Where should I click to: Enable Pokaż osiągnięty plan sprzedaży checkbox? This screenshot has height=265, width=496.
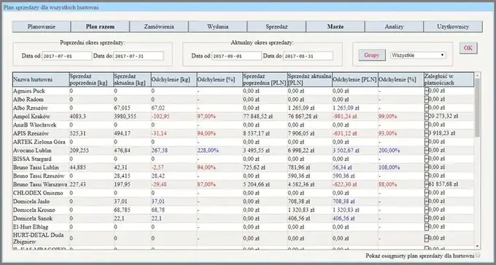(478, 255)
